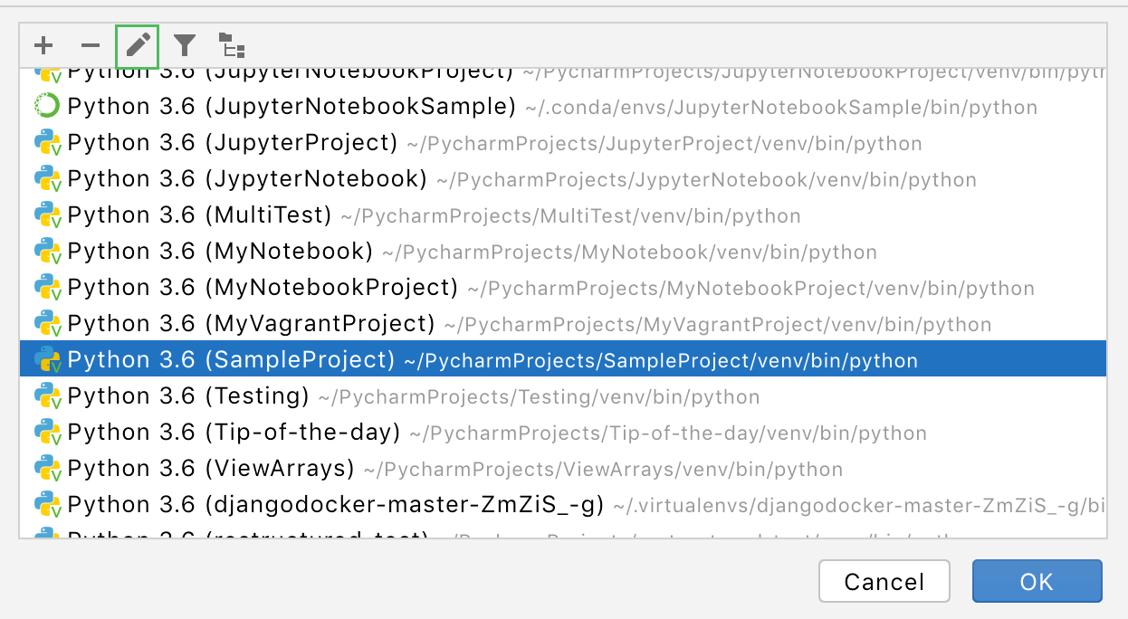Choose the Python 3.6 (MyNotebook) entry
This screenshot has width=1128, height=619.
tap(220, 252)
